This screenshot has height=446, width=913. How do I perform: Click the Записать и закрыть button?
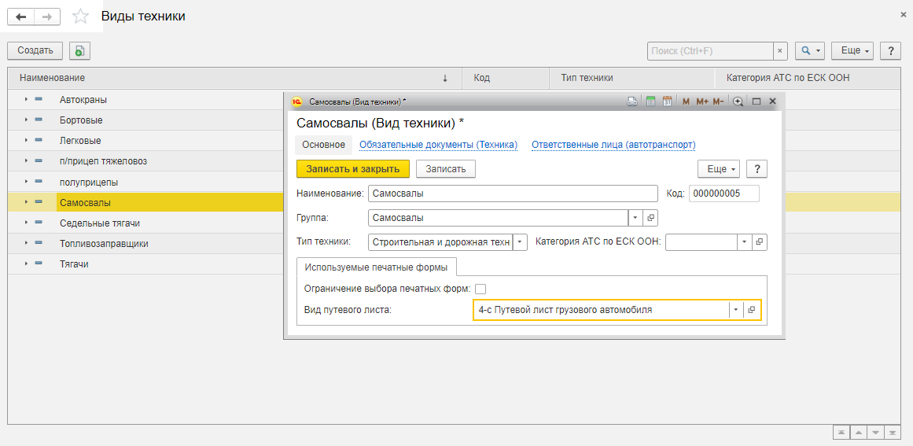tap(353, 169)
